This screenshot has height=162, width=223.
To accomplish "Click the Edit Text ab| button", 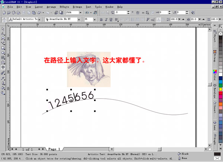I will (x=153, y=19).
